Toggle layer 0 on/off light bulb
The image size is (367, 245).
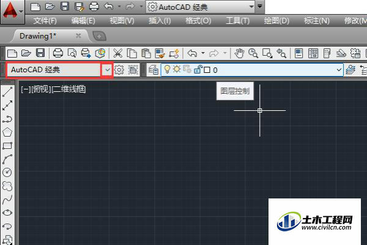(167, 69)
